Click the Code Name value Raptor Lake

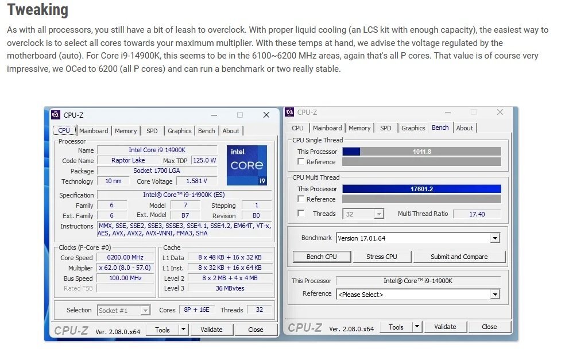click(x=128, y=160)
